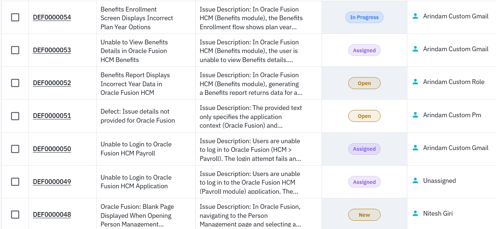Select title 'Benefits Report Displays Incorrect Year Data'
Screen dimensions: 496x229
click(x=135, y=84)
